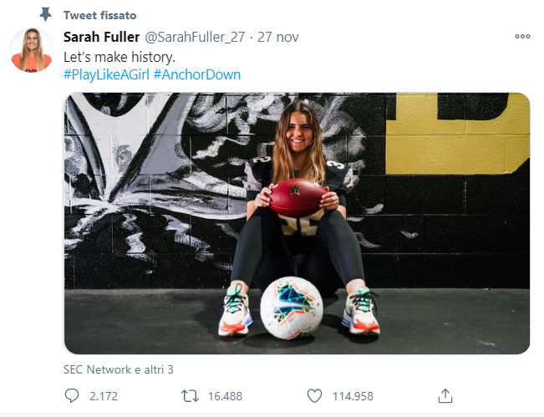Open the Sarah Fuller display name link
Image resolution: width=544 pixels, height=417 pixels.
point(100,38)
